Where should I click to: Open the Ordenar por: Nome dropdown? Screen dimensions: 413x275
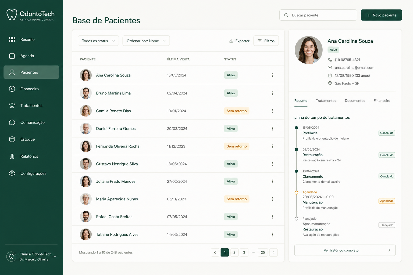[x=146, y=41]
